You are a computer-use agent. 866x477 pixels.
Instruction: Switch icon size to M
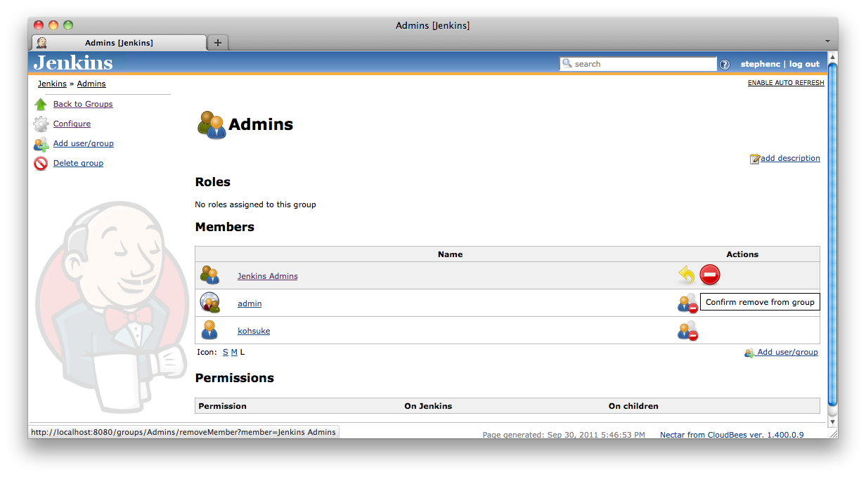234,352
